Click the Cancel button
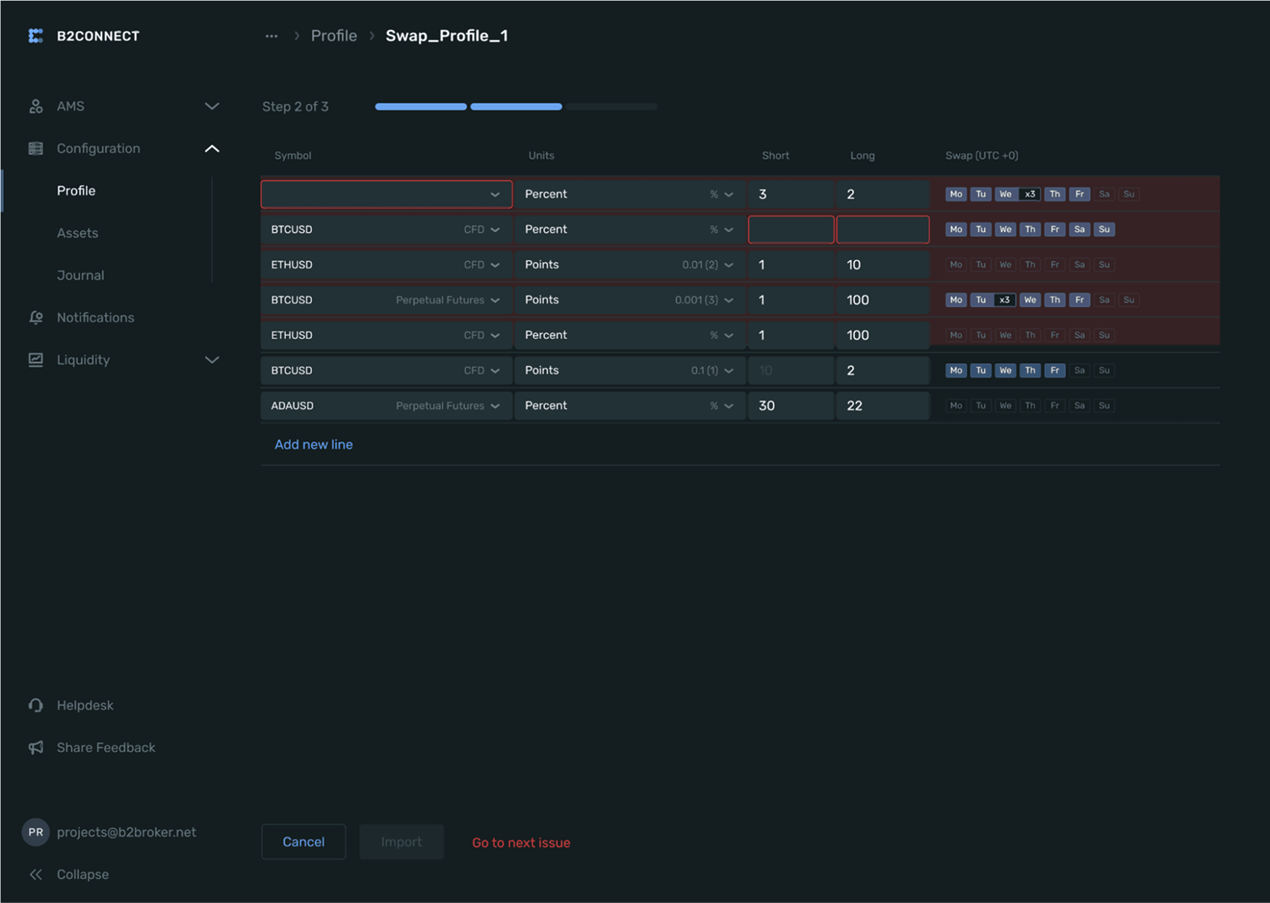Screen dimensions: 1270x903 (x=304, y=842)
